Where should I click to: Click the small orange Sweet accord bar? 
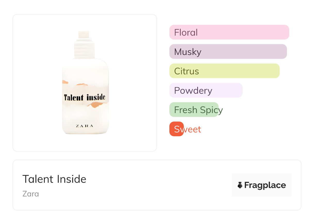[177, 129]
